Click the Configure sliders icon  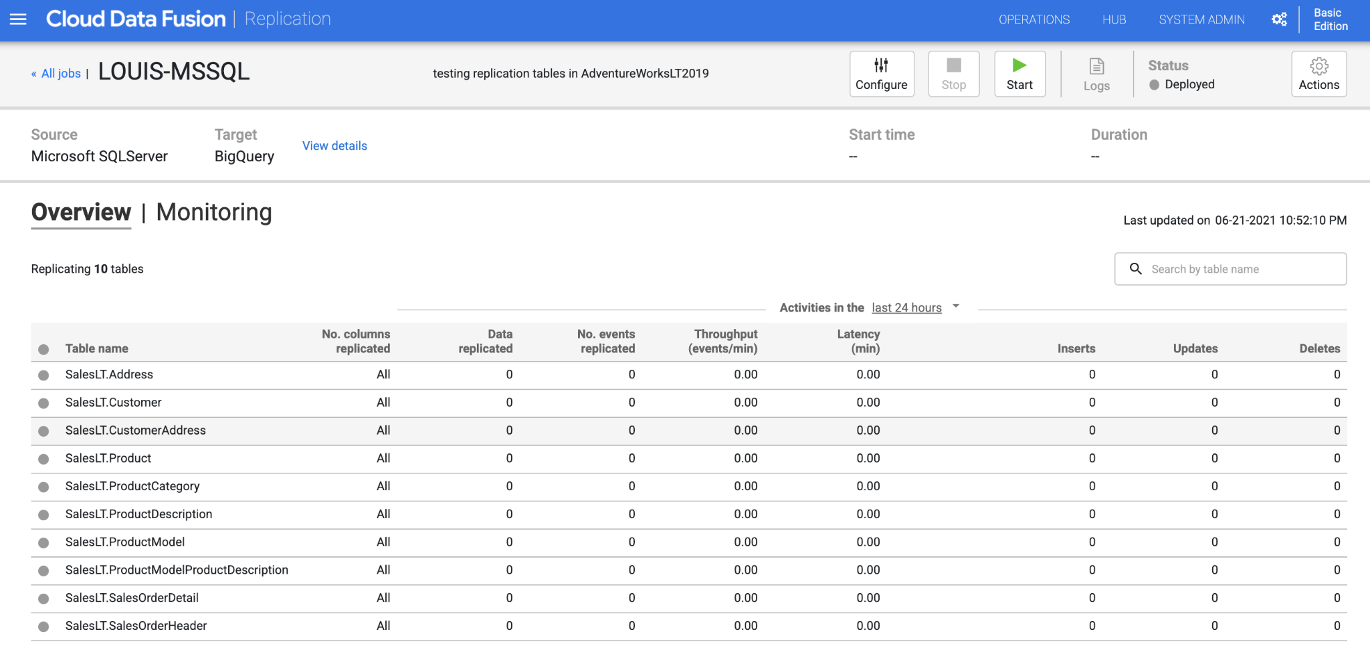881,66
